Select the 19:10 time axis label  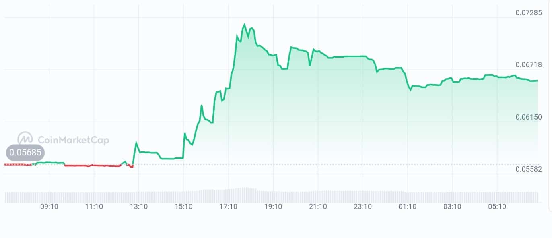(273, 207)
